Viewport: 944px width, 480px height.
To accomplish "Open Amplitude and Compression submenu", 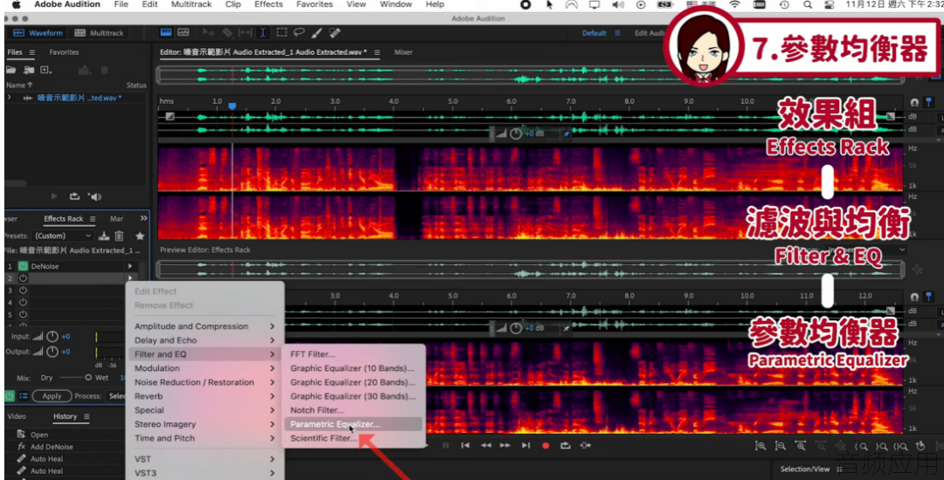I will pos(205,326).
